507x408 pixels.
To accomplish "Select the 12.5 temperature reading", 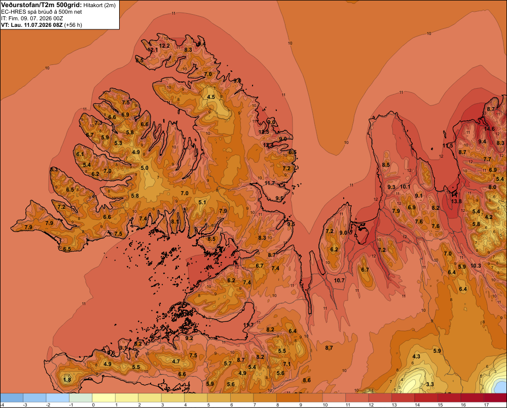I will tap(264, 132).
